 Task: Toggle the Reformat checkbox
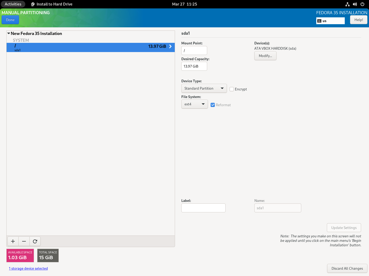213,105
